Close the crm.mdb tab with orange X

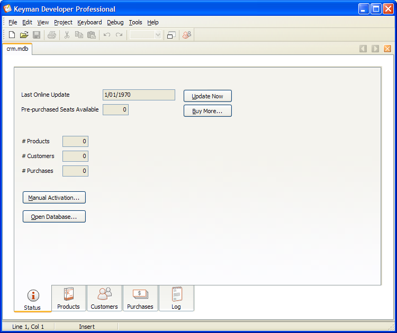[x=387, y=49]
